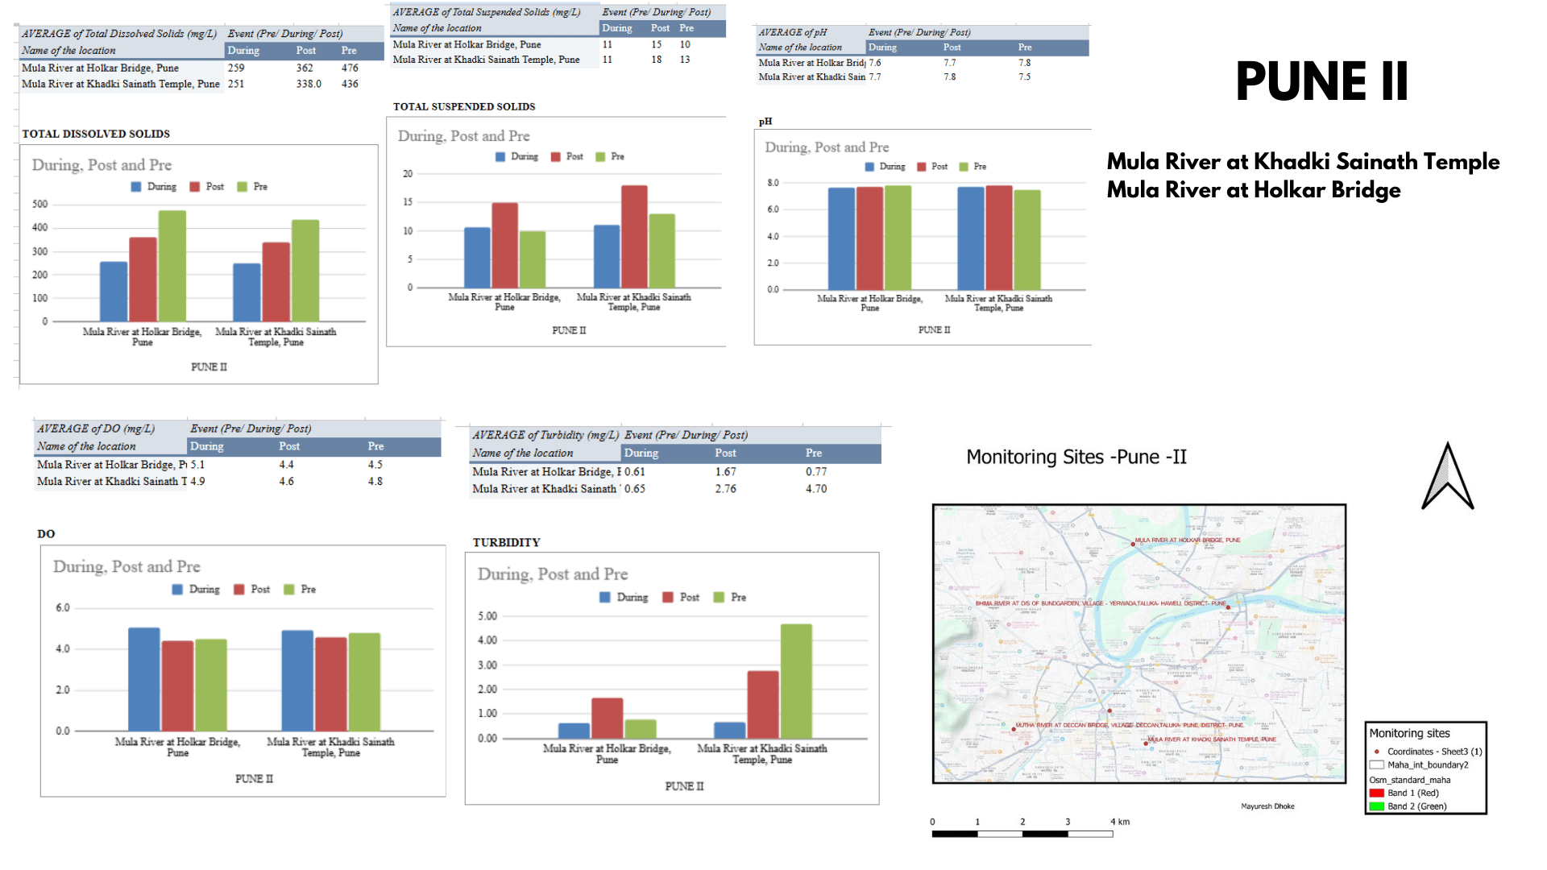
Task: Click the heading Mula River at Khadki Sainath Temple
Action: [1303, 162]
